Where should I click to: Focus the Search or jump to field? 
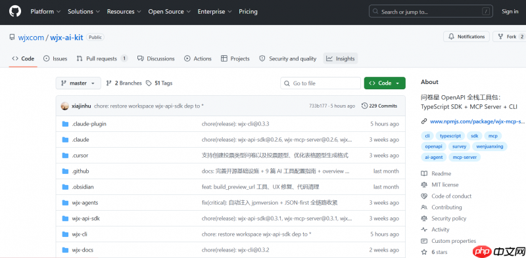point(431,11)
